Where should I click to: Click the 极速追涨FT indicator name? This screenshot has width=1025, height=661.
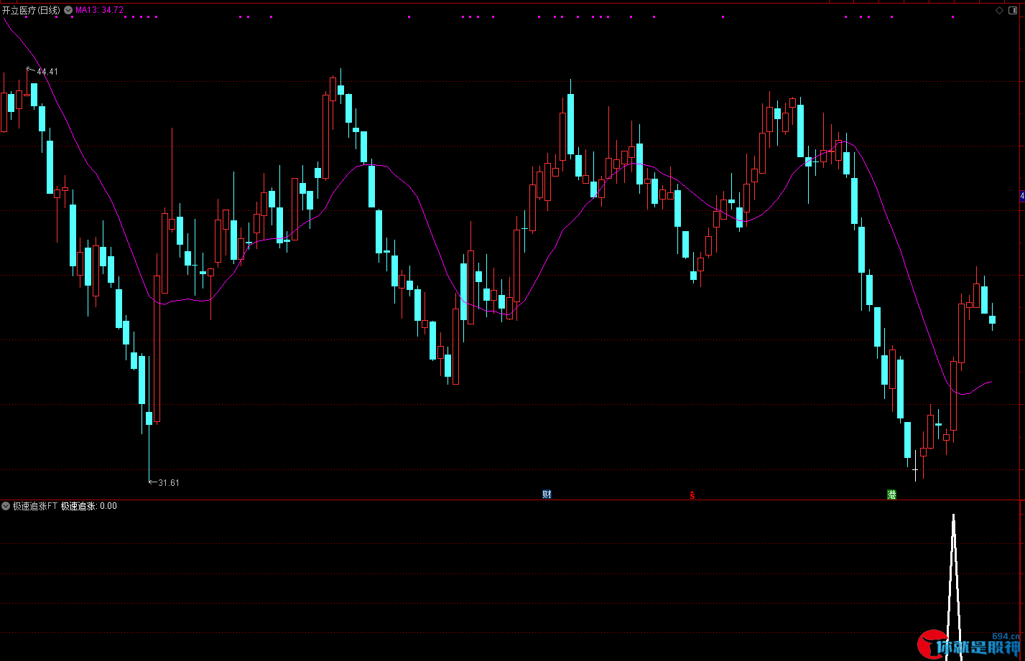[x=35, y=506]
